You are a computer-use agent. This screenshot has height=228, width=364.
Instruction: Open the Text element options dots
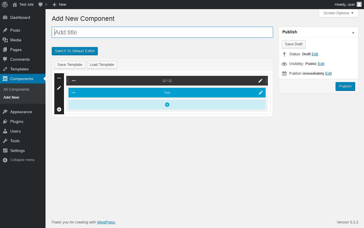click(x=73, y=93)
